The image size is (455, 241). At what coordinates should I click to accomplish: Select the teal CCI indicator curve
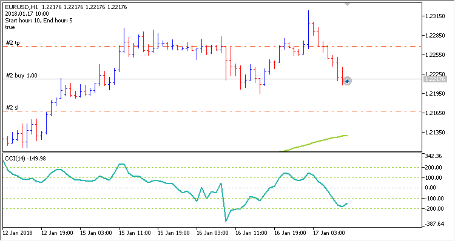click(175, 190)
